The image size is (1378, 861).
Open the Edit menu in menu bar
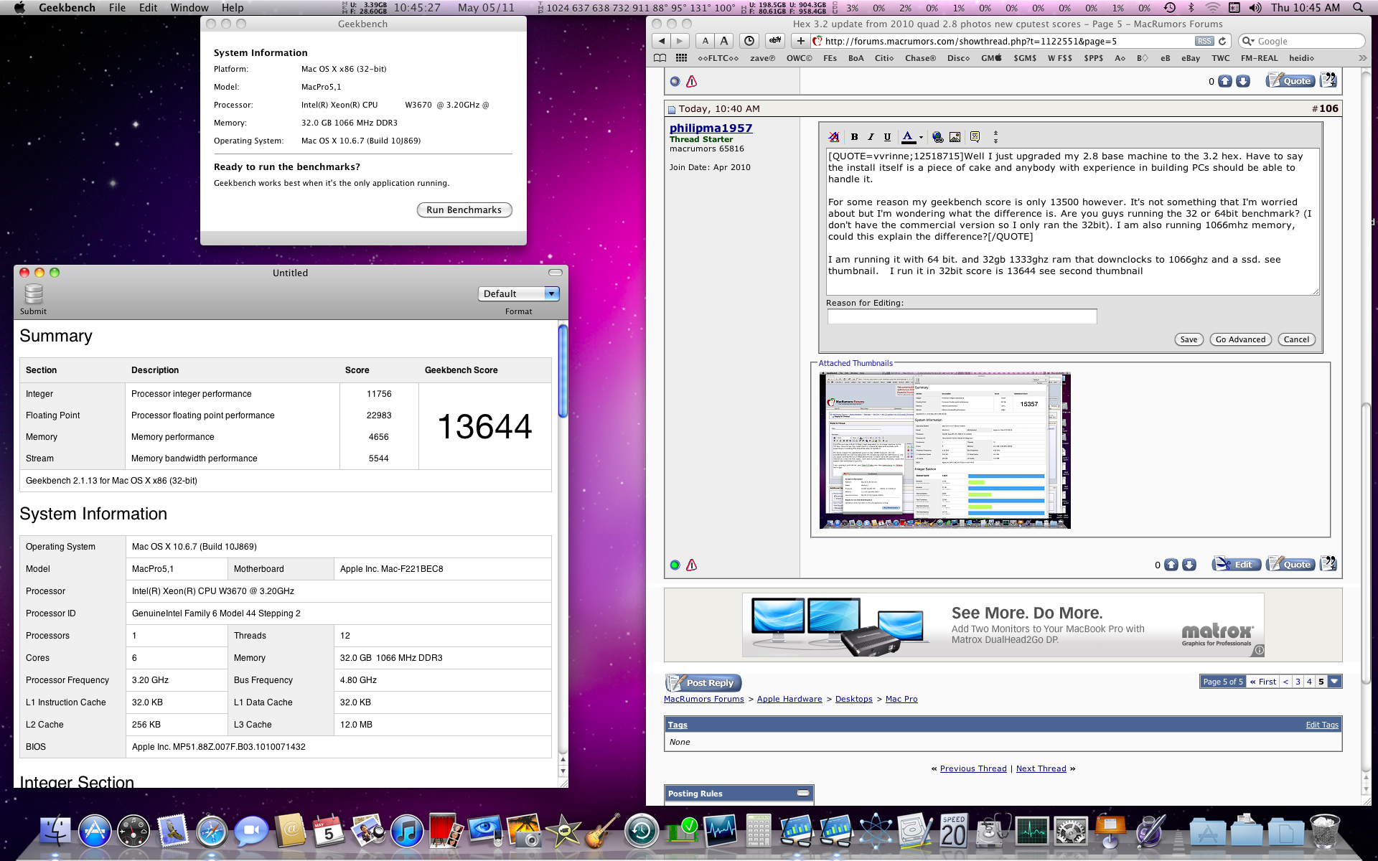(148, 7)
